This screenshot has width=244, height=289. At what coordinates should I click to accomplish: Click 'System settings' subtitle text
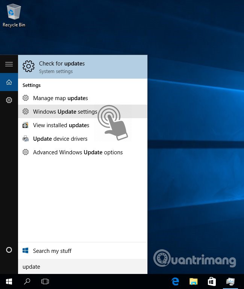[56, 71]
